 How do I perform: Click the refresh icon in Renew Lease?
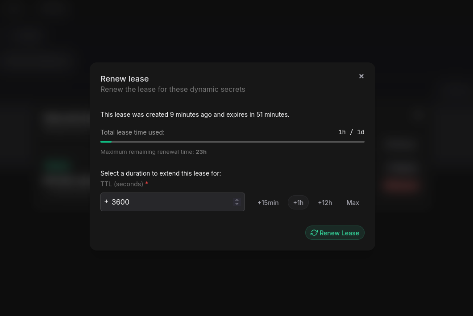[x=314, y=233]
